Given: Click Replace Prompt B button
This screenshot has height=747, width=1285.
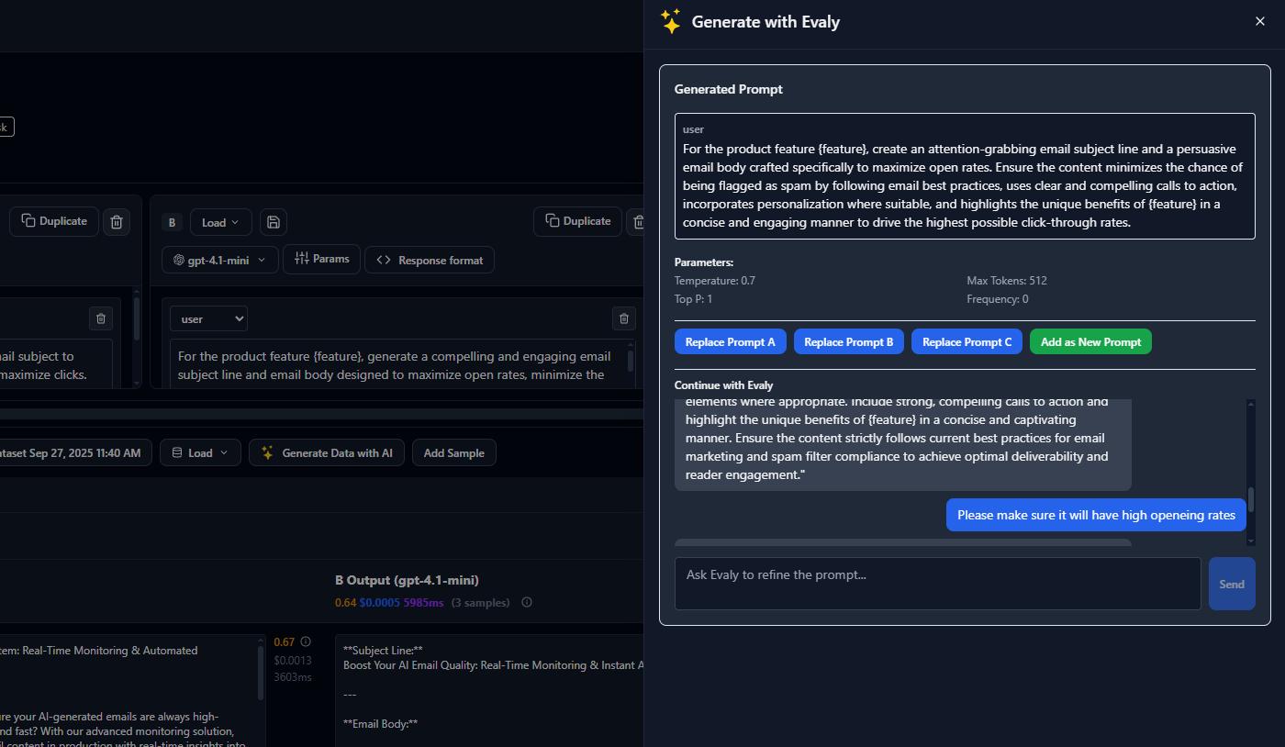Looking at the screenshot, I should 848,342.
